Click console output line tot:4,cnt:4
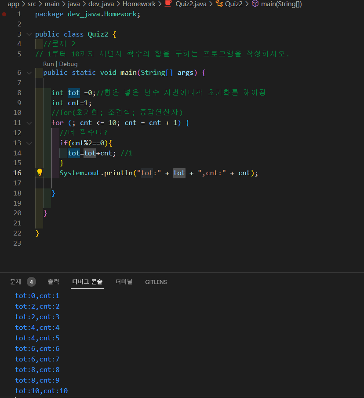The width and height of the screenshot is (364, 398). (x=37, y=328)
